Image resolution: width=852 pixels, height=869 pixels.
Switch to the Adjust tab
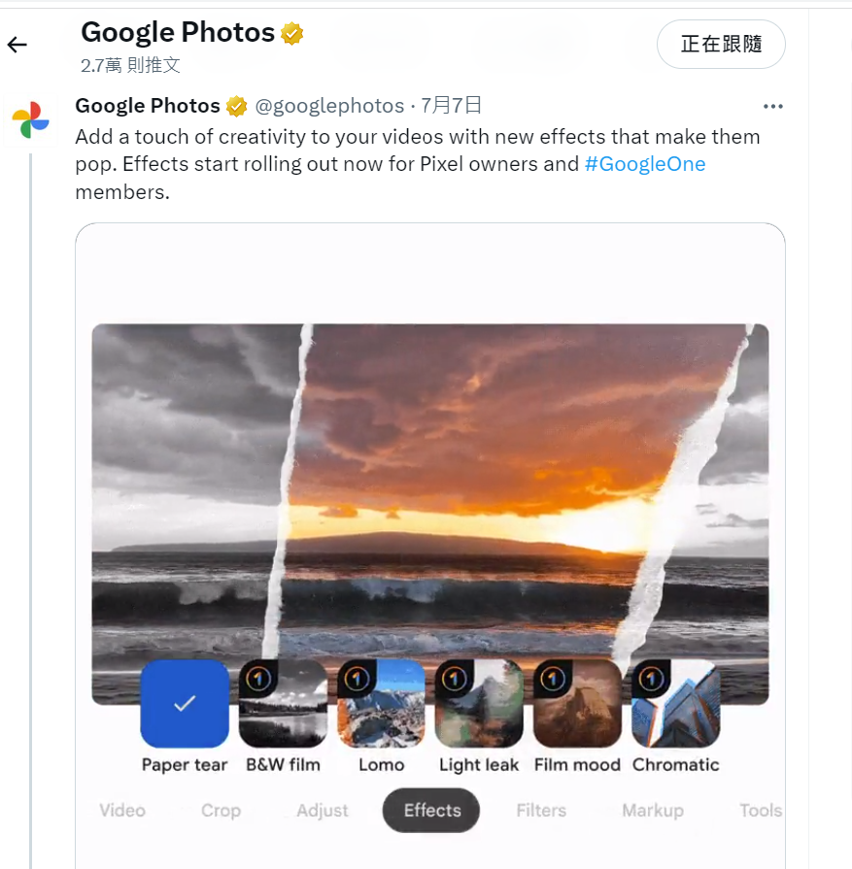point(322,810)
